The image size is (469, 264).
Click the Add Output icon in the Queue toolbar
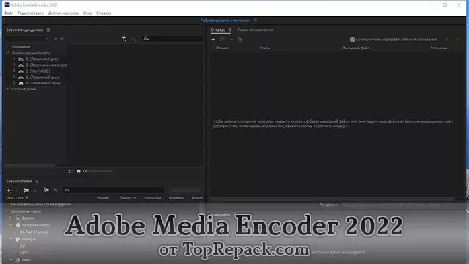pyautogui.click(x=222, y=39)
